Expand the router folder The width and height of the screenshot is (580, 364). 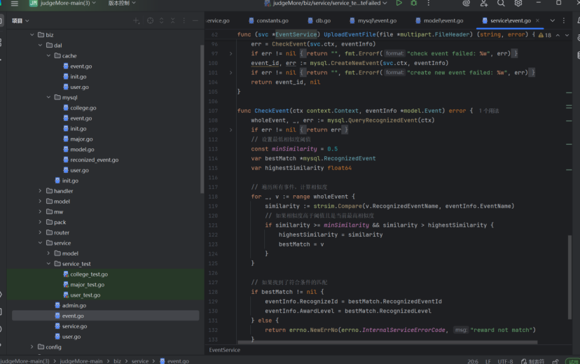pyautogui.click(x=41, y=232)
